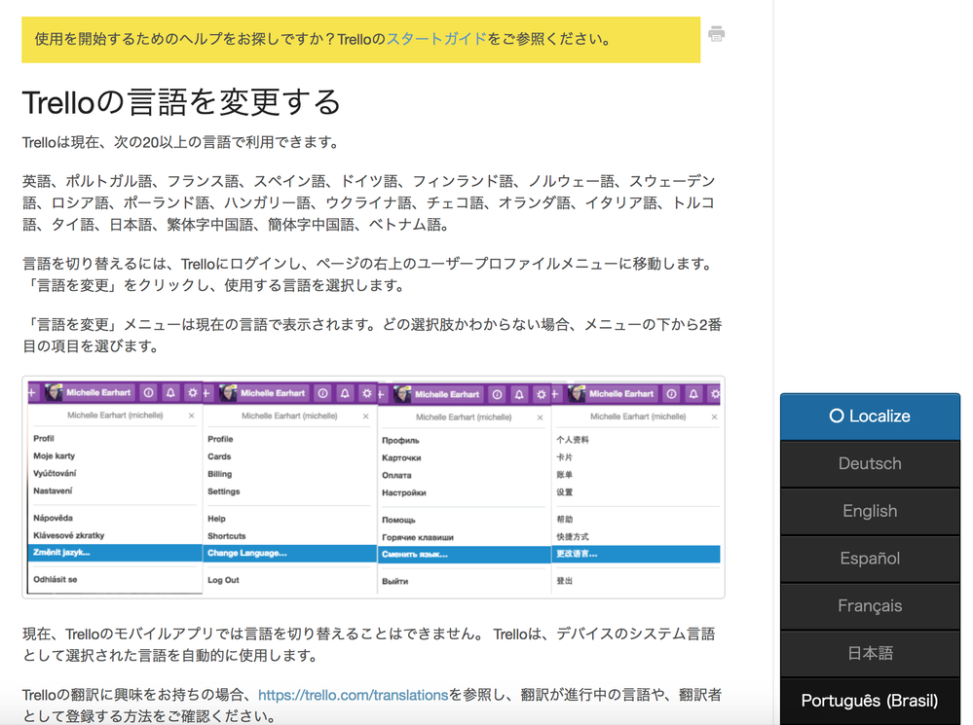Choose Deutsch from the Localize language list
The width and height of the screenshot is (973, 725).
click(x=869, y=463)
